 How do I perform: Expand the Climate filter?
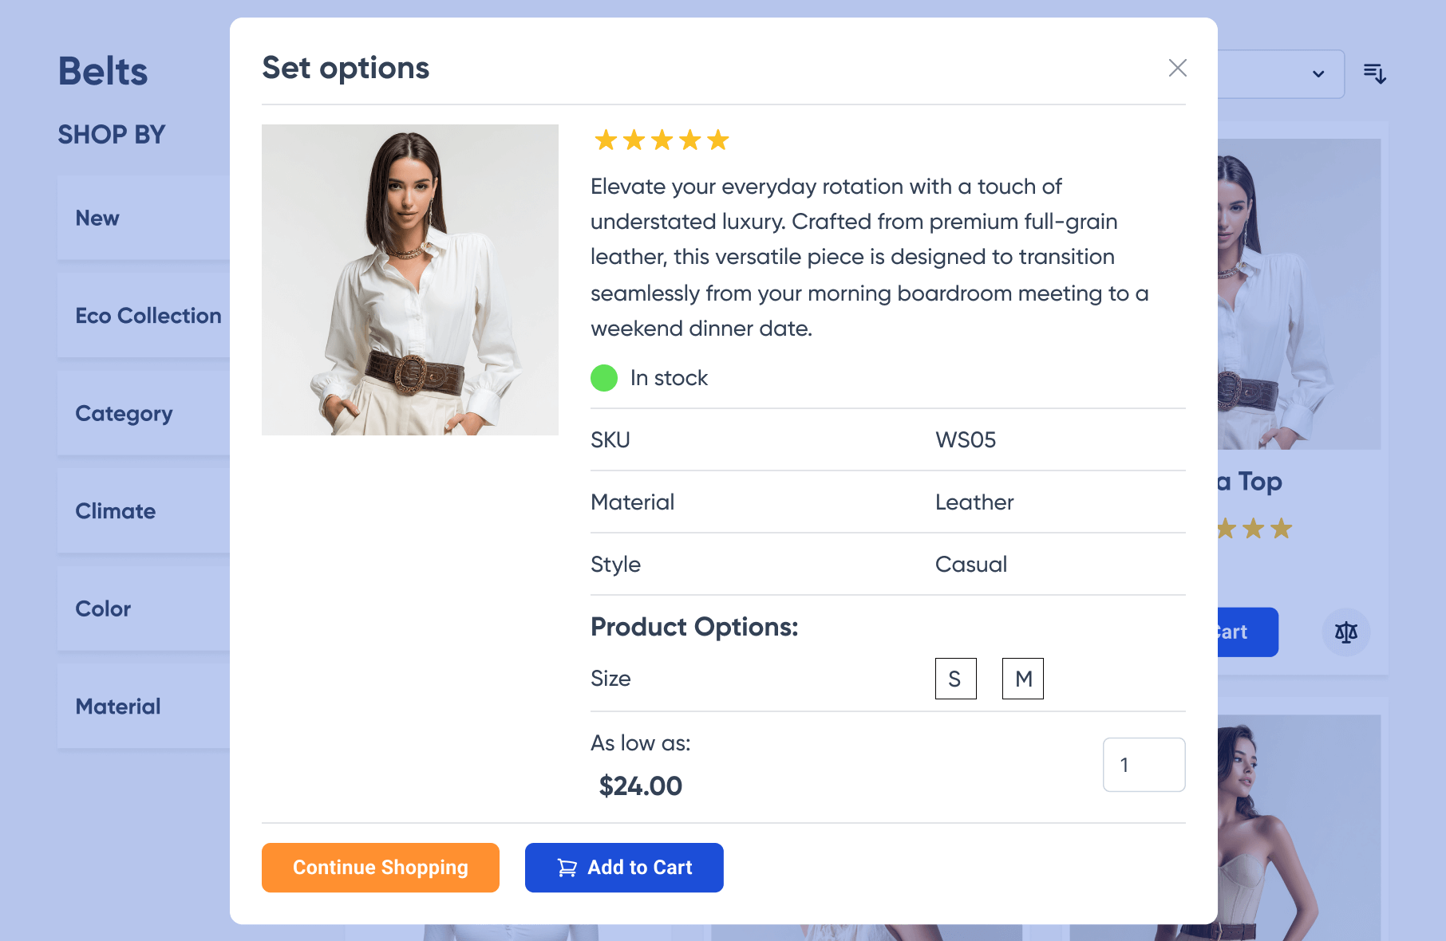[x=116, y=511]
